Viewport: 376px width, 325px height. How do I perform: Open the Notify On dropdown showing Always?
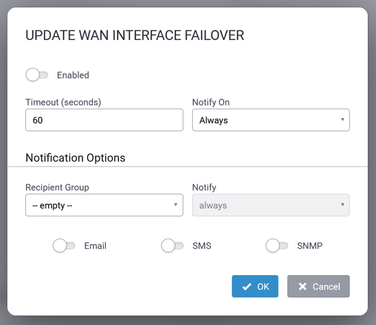[x=271, y=120]
